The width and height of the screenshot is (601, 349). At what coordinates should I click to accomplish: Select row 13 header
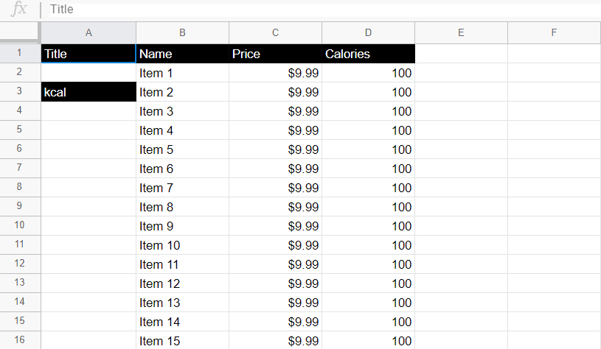[x=20, y=283]
